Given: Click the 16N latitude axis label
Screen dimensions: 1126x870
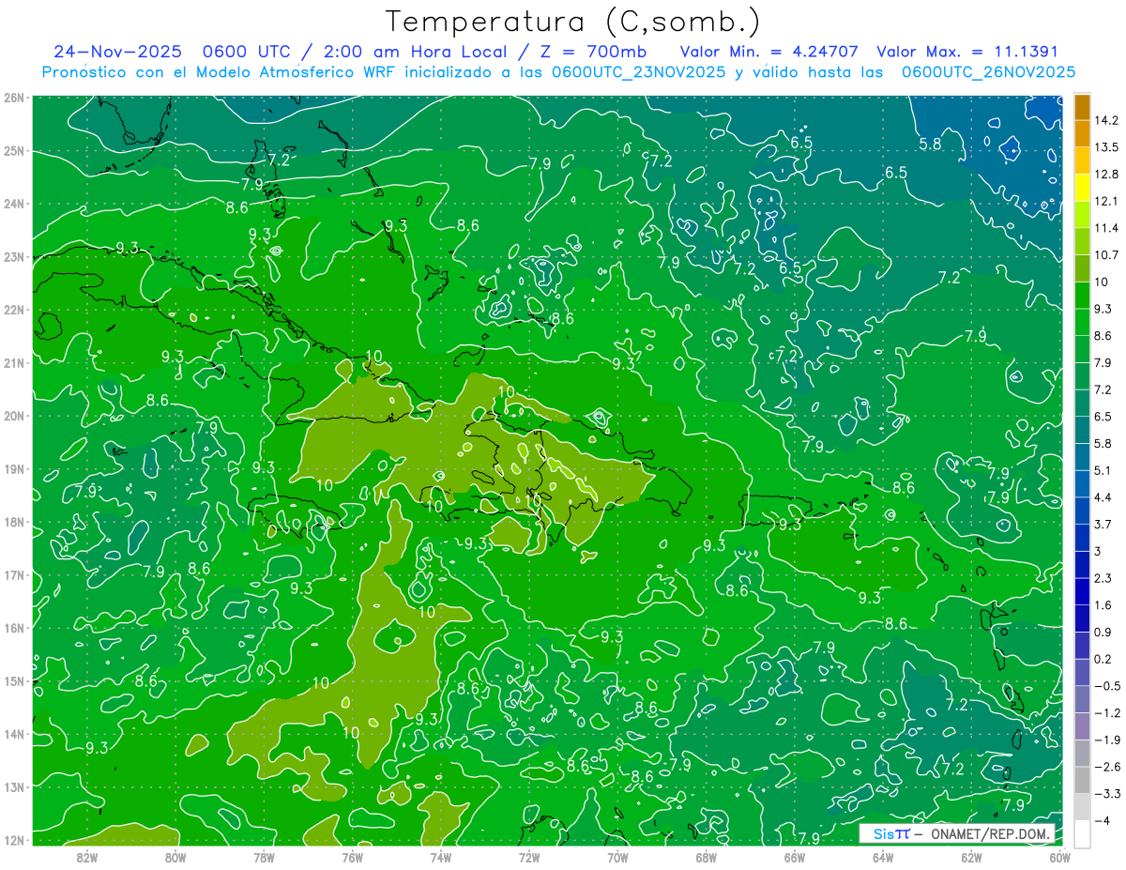Looking at the screenshot, I should point(14,628).
